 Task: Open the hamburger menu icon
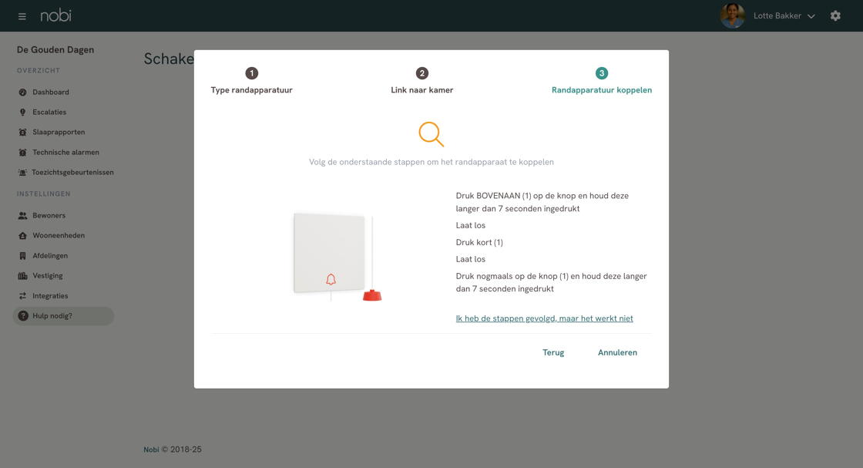coord(22,16)
